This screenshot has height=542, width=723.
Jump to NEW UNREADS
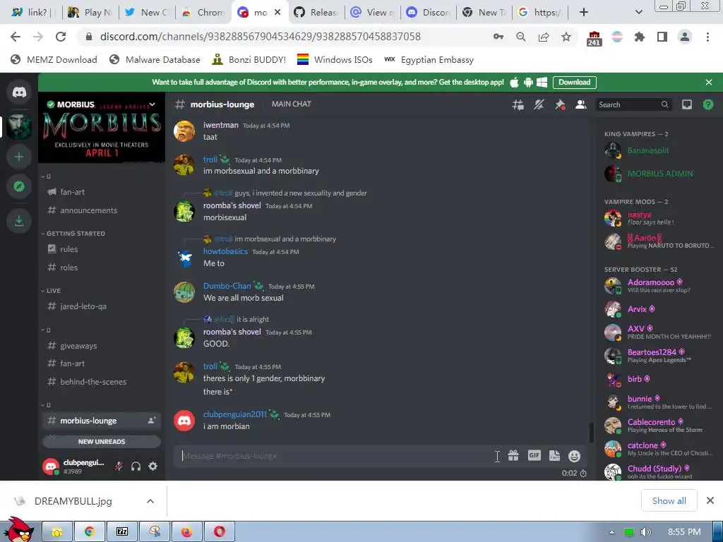point(102,442)
